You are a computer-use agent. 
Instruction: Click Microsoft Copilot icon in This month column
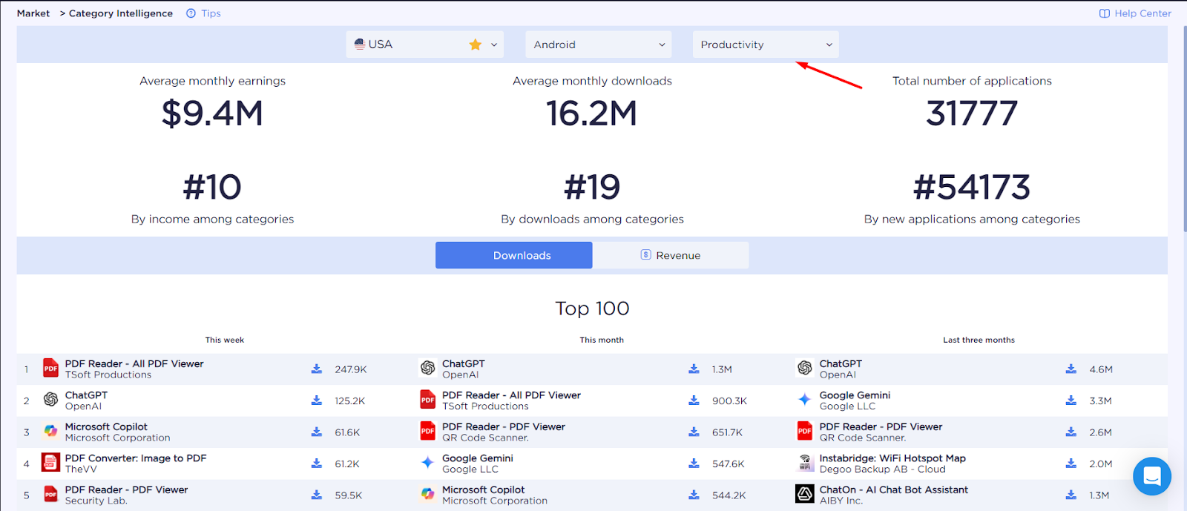coord(427,494)
